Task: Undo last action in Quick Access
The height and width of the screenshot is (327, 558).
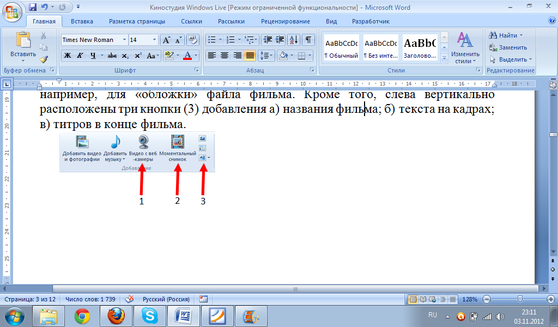Action: point(45,7)
